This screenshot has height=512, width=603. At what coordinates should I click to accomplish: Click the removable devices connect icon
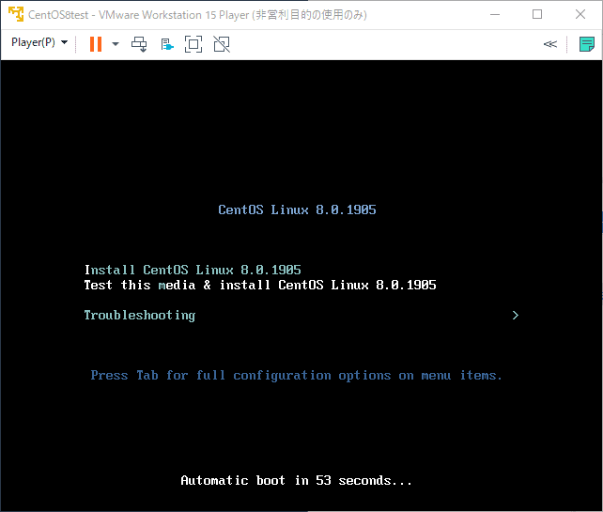(167, 44)
